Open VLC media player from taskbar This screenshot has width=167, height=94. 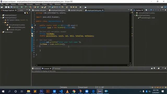(67, 91)
